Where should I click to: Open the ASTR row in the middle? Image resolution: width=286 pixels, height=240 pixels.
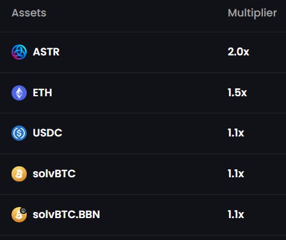pos(143,52)
